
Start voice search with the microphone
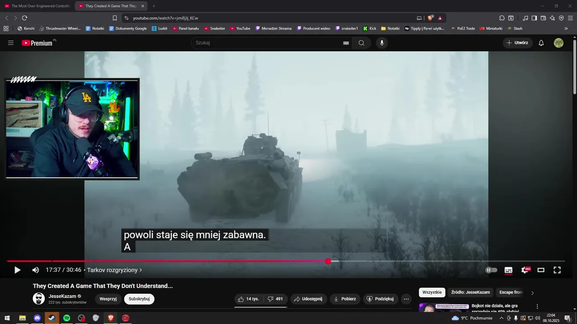382,43
